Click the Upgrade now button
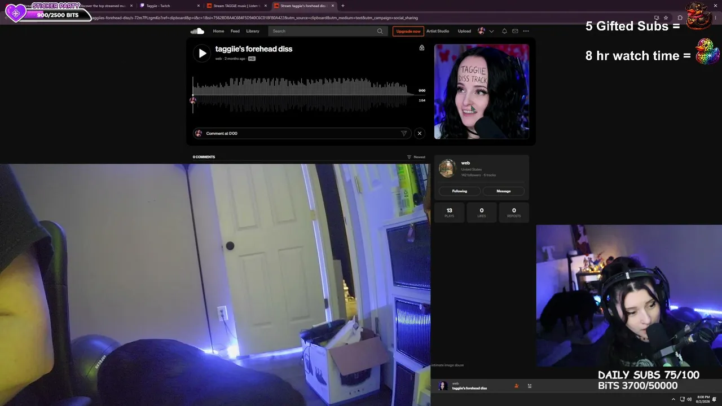The width and height of the screenshot is (722, 406). click(408, 31)
